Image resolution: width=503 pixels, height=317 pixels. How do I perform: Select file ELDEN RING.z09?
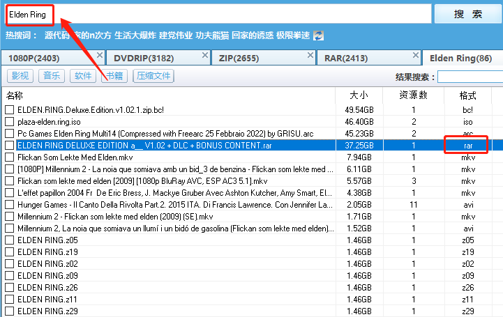pos(47,276)
